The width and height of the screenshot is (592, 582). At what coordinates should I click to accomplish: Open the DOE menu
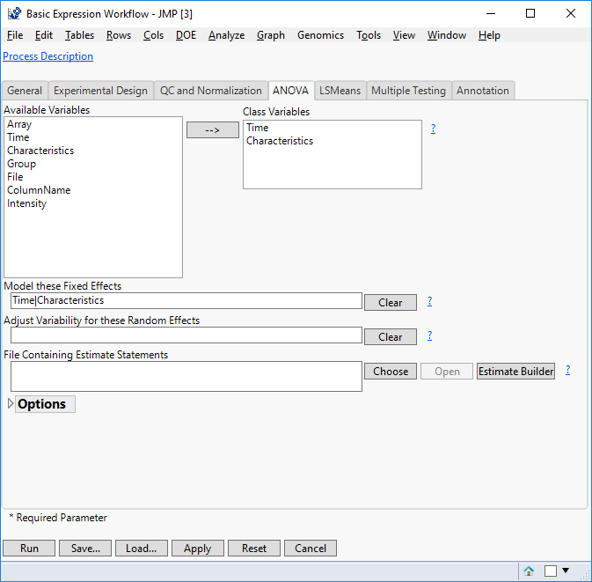186,35
